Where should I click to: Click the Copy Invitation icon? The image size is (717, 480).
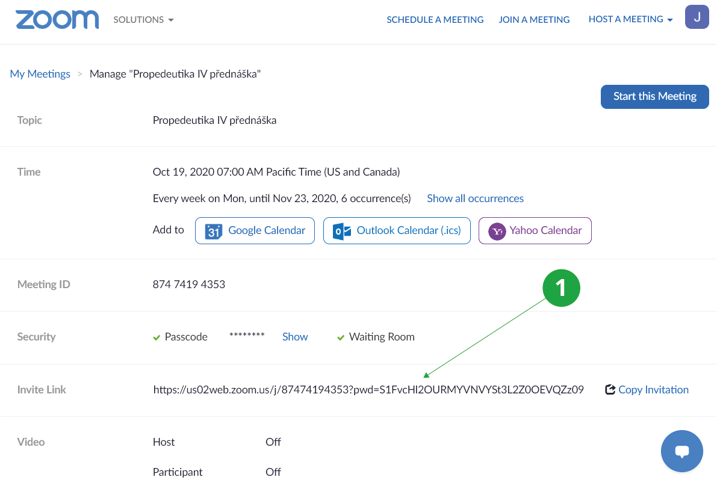tap(610, 390)
